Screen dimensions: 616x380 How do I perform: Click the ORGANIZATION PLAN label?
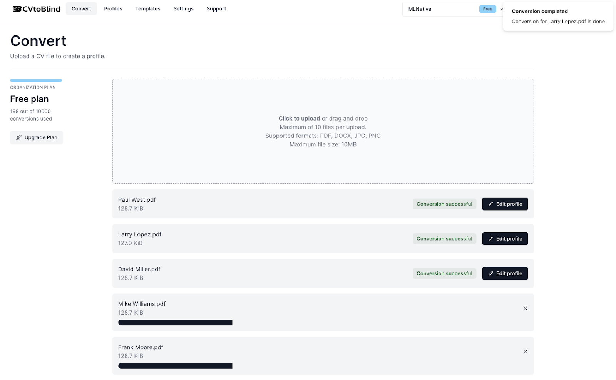point(33,87)
